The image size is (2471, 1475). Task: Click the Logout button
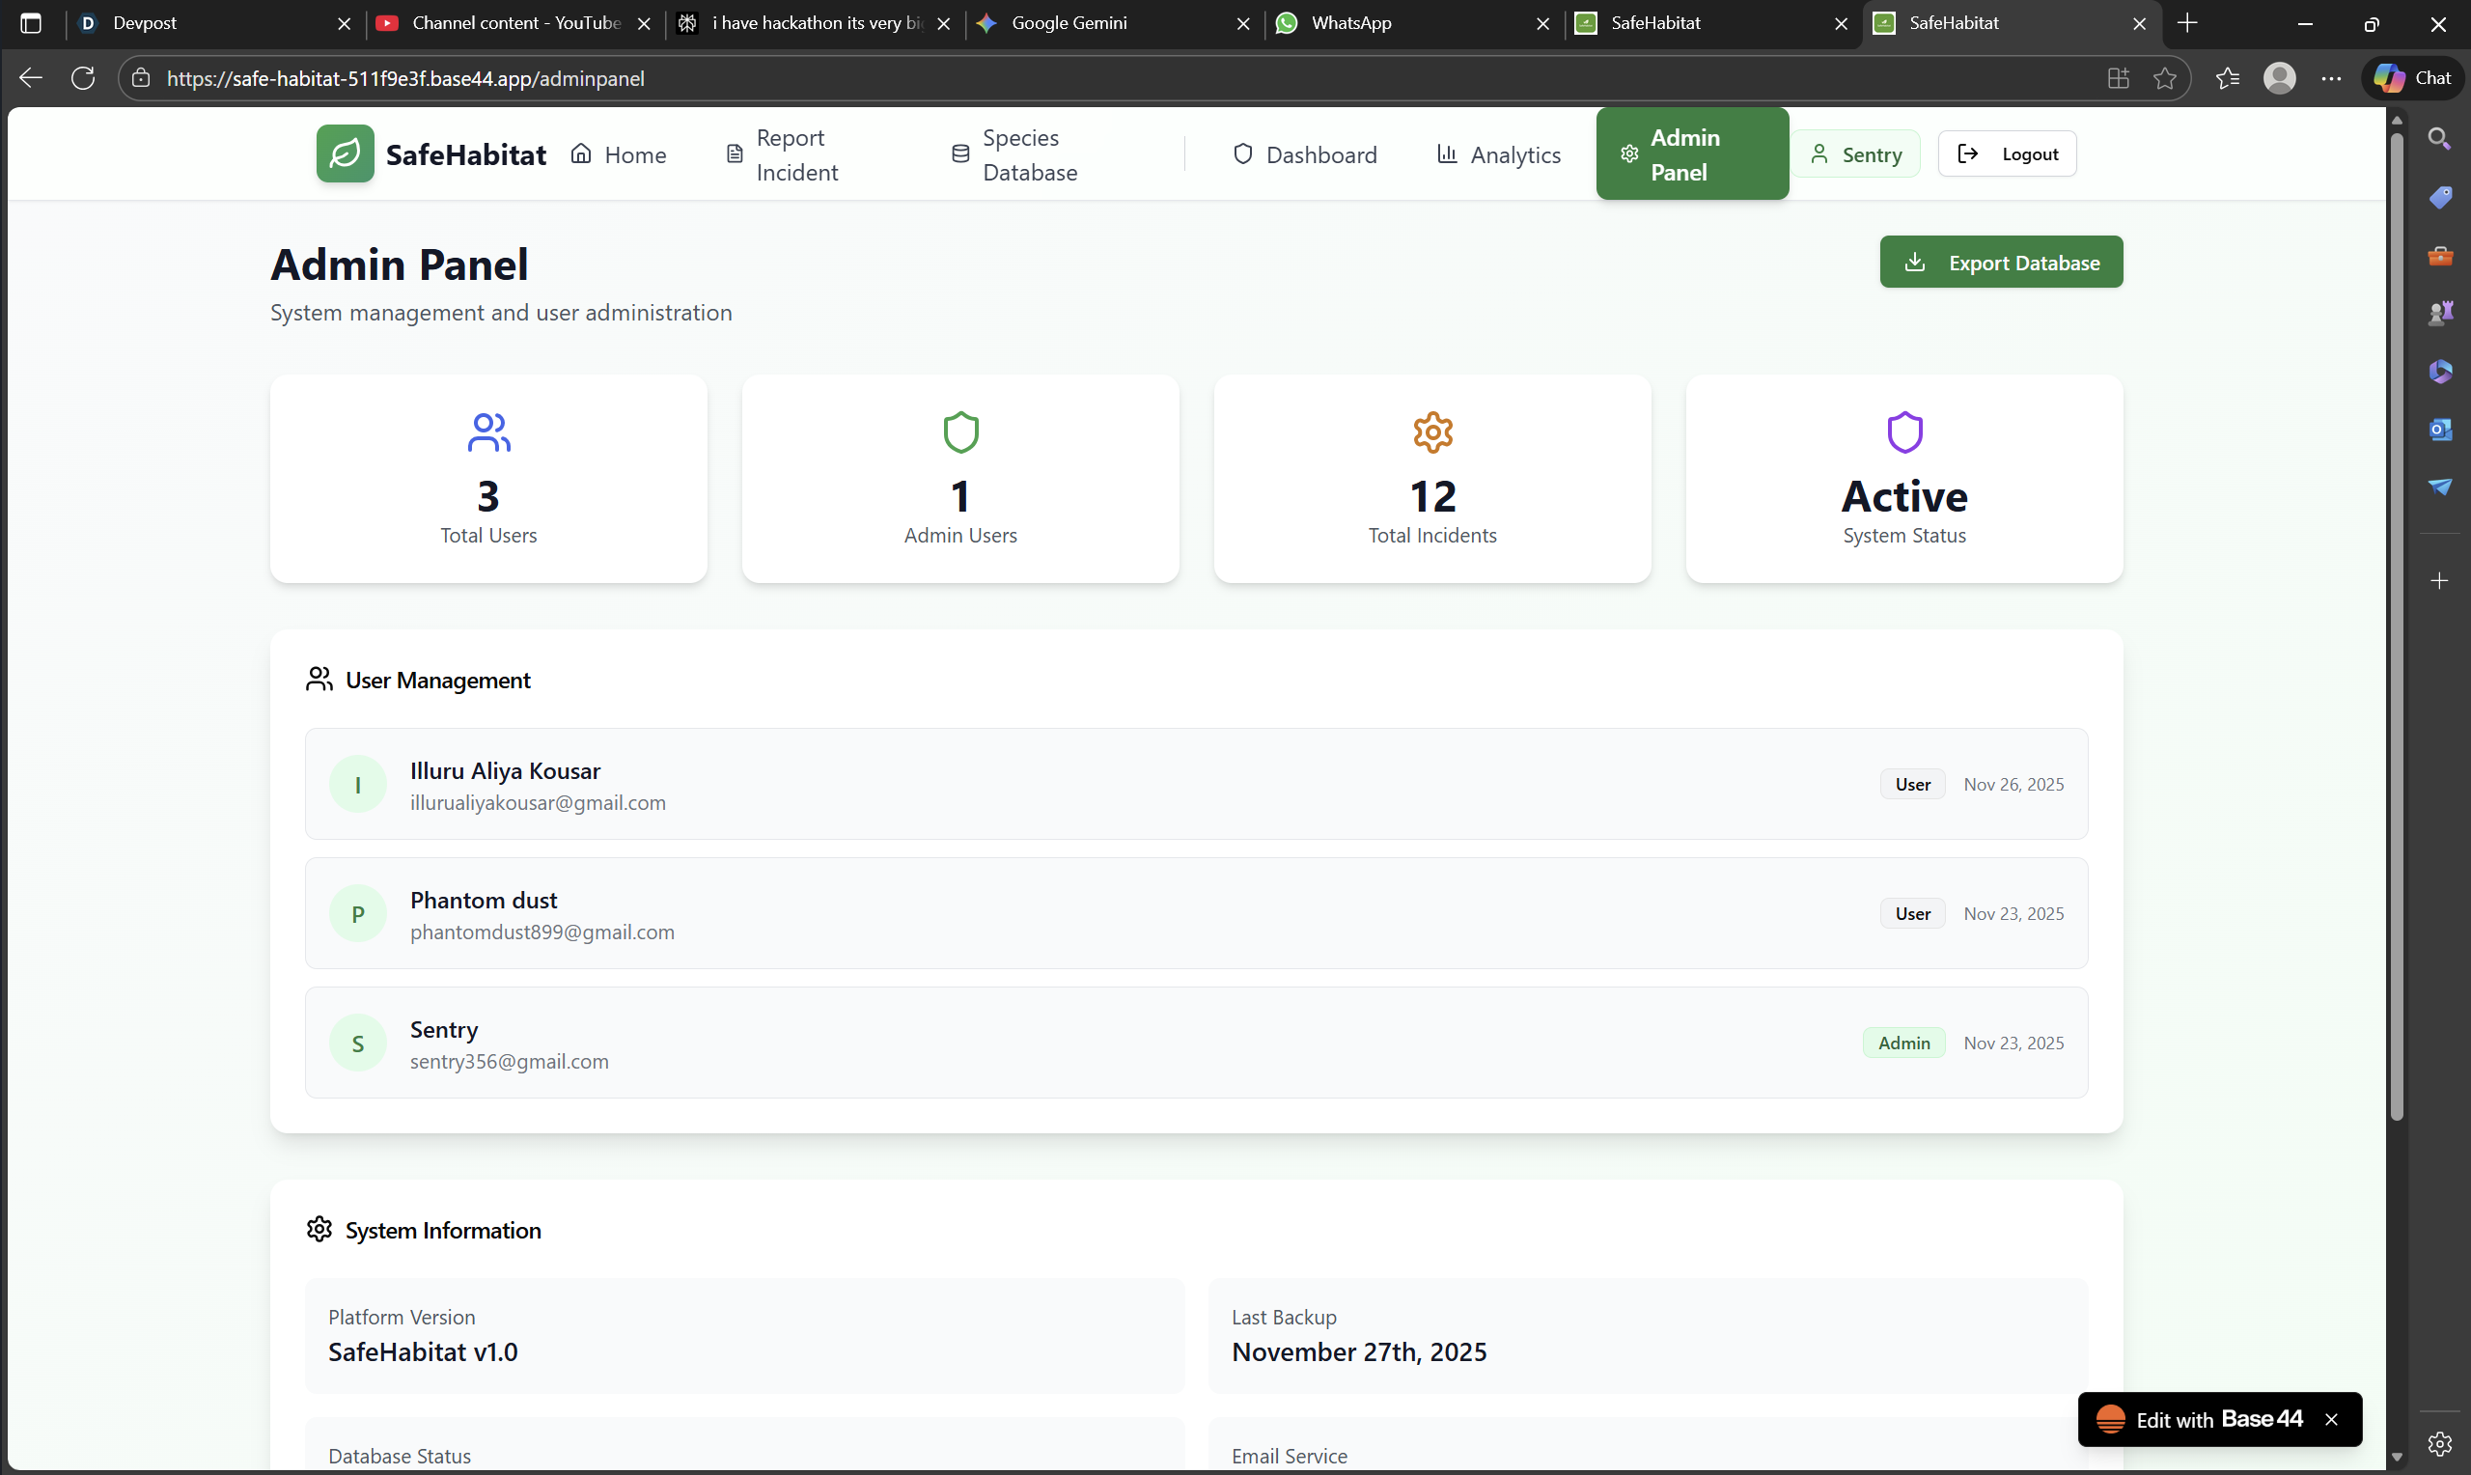coord(2006,154)
